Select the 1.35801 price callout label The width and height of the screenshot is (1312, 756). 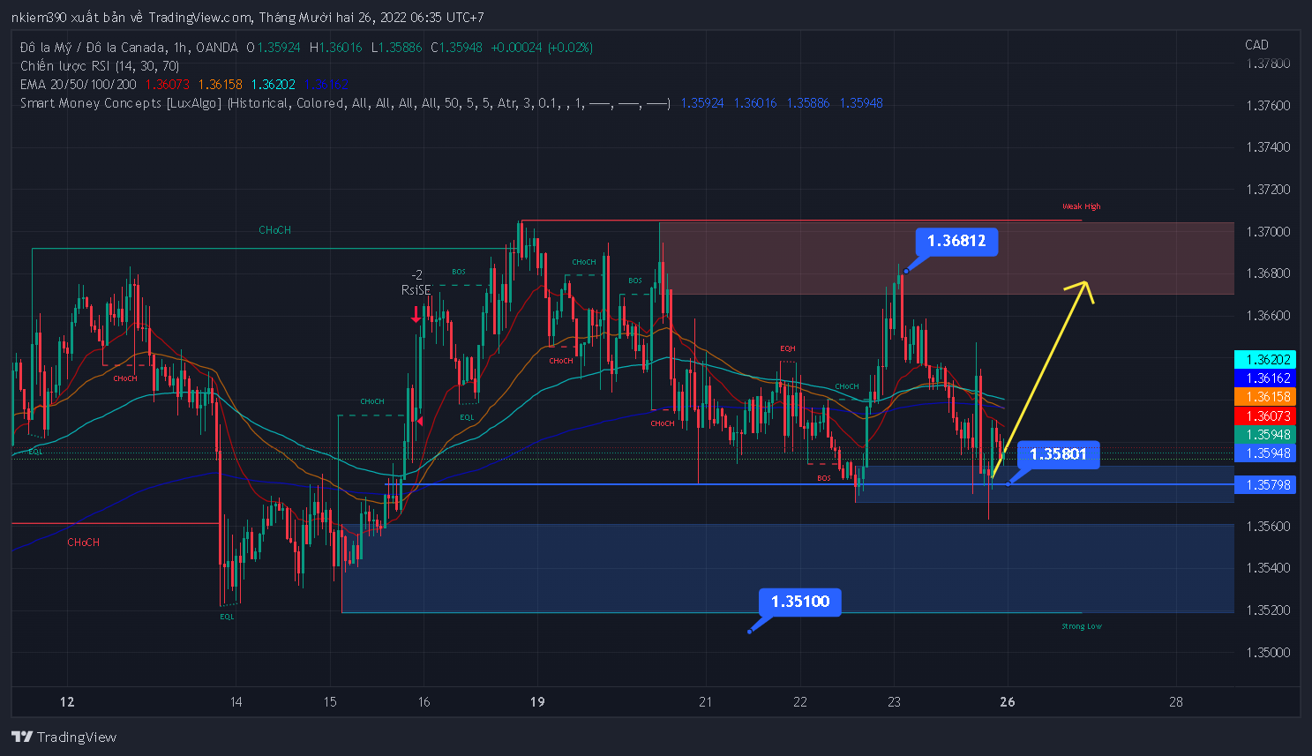tap(1058, 454)
